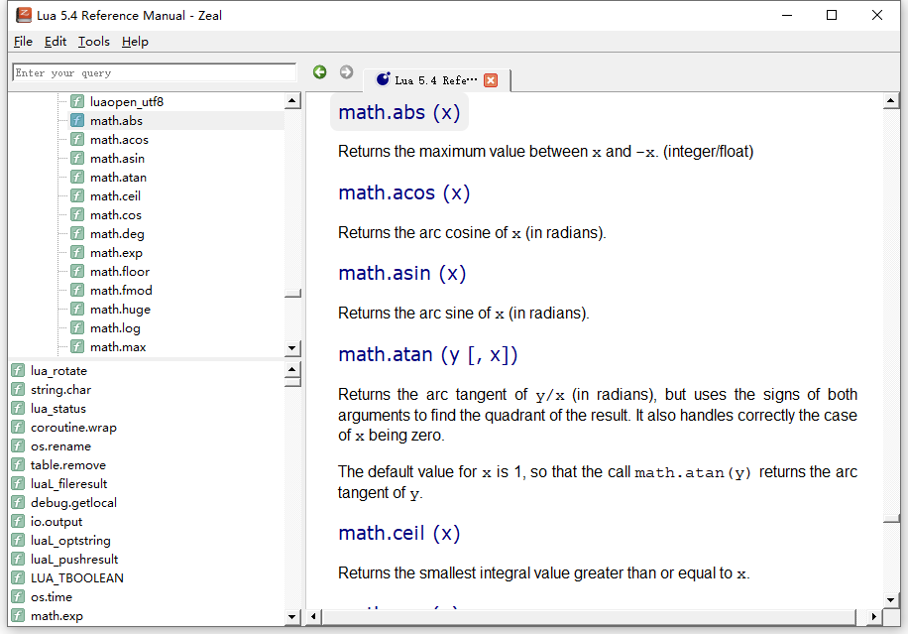Select luaopen_utf8 in the index tree
908x634 pixels.
click(127, 102)
